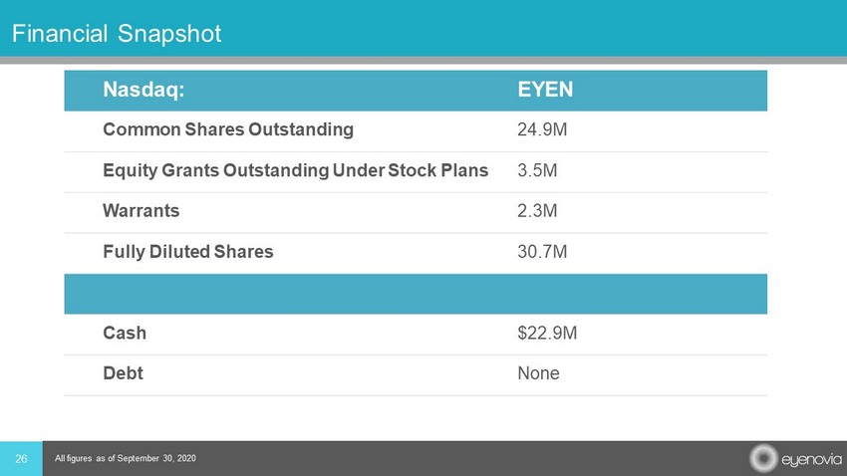
Task: Select the Financial Snapshot slide title
Action: pos(116,34)
